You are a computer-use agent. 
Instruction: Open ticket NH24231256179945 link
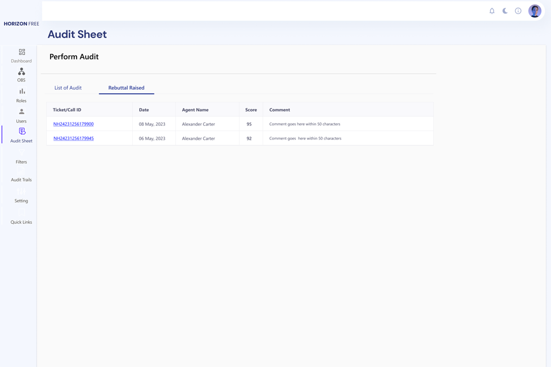coord(74,138)
